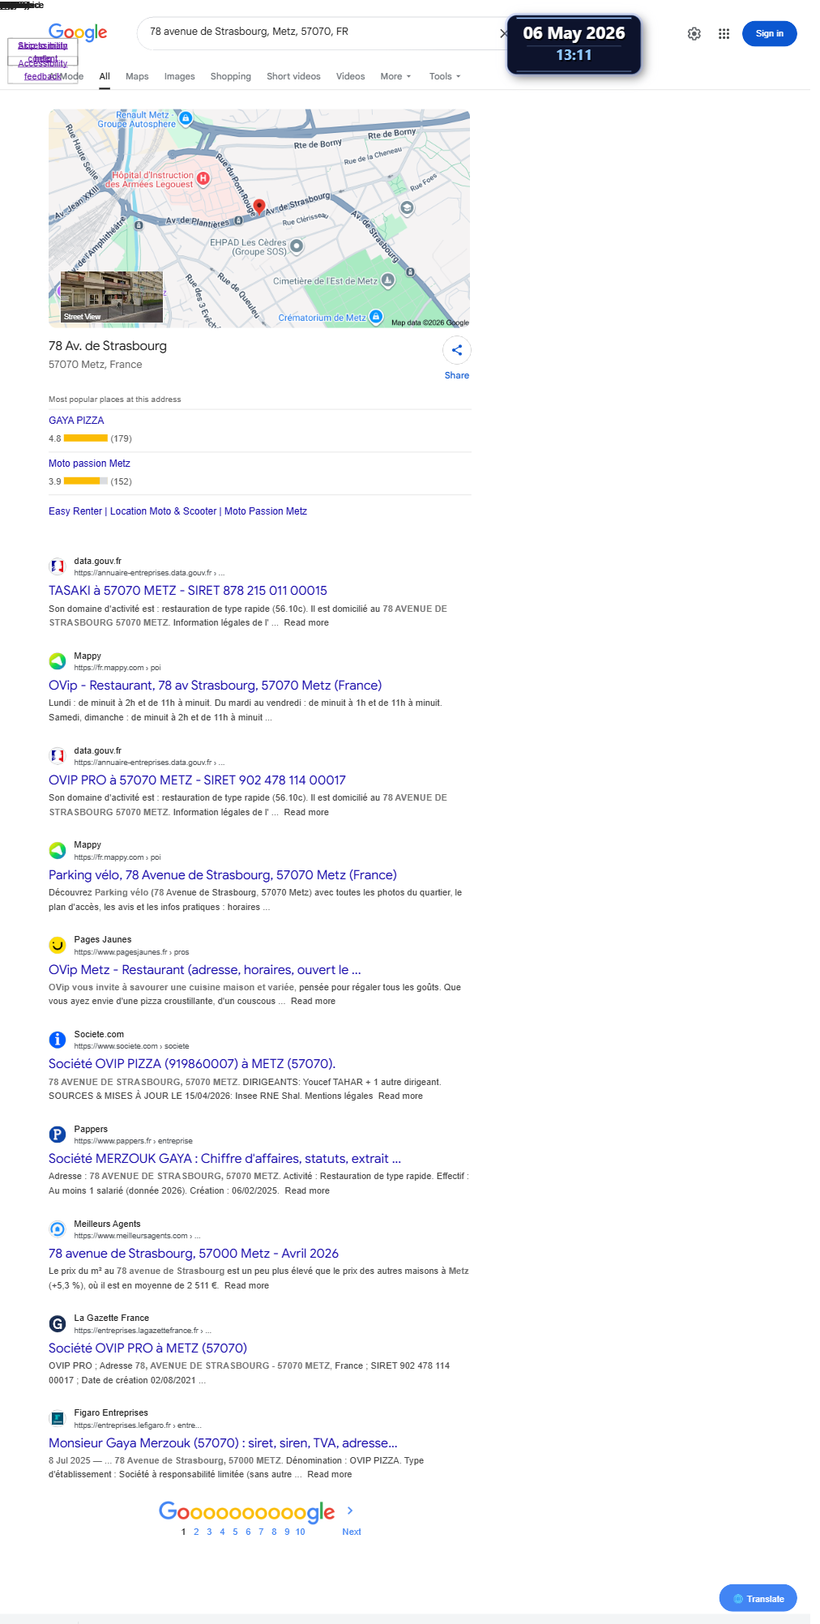Click the Societe.com info favicon

click(x=58, y=1040)
